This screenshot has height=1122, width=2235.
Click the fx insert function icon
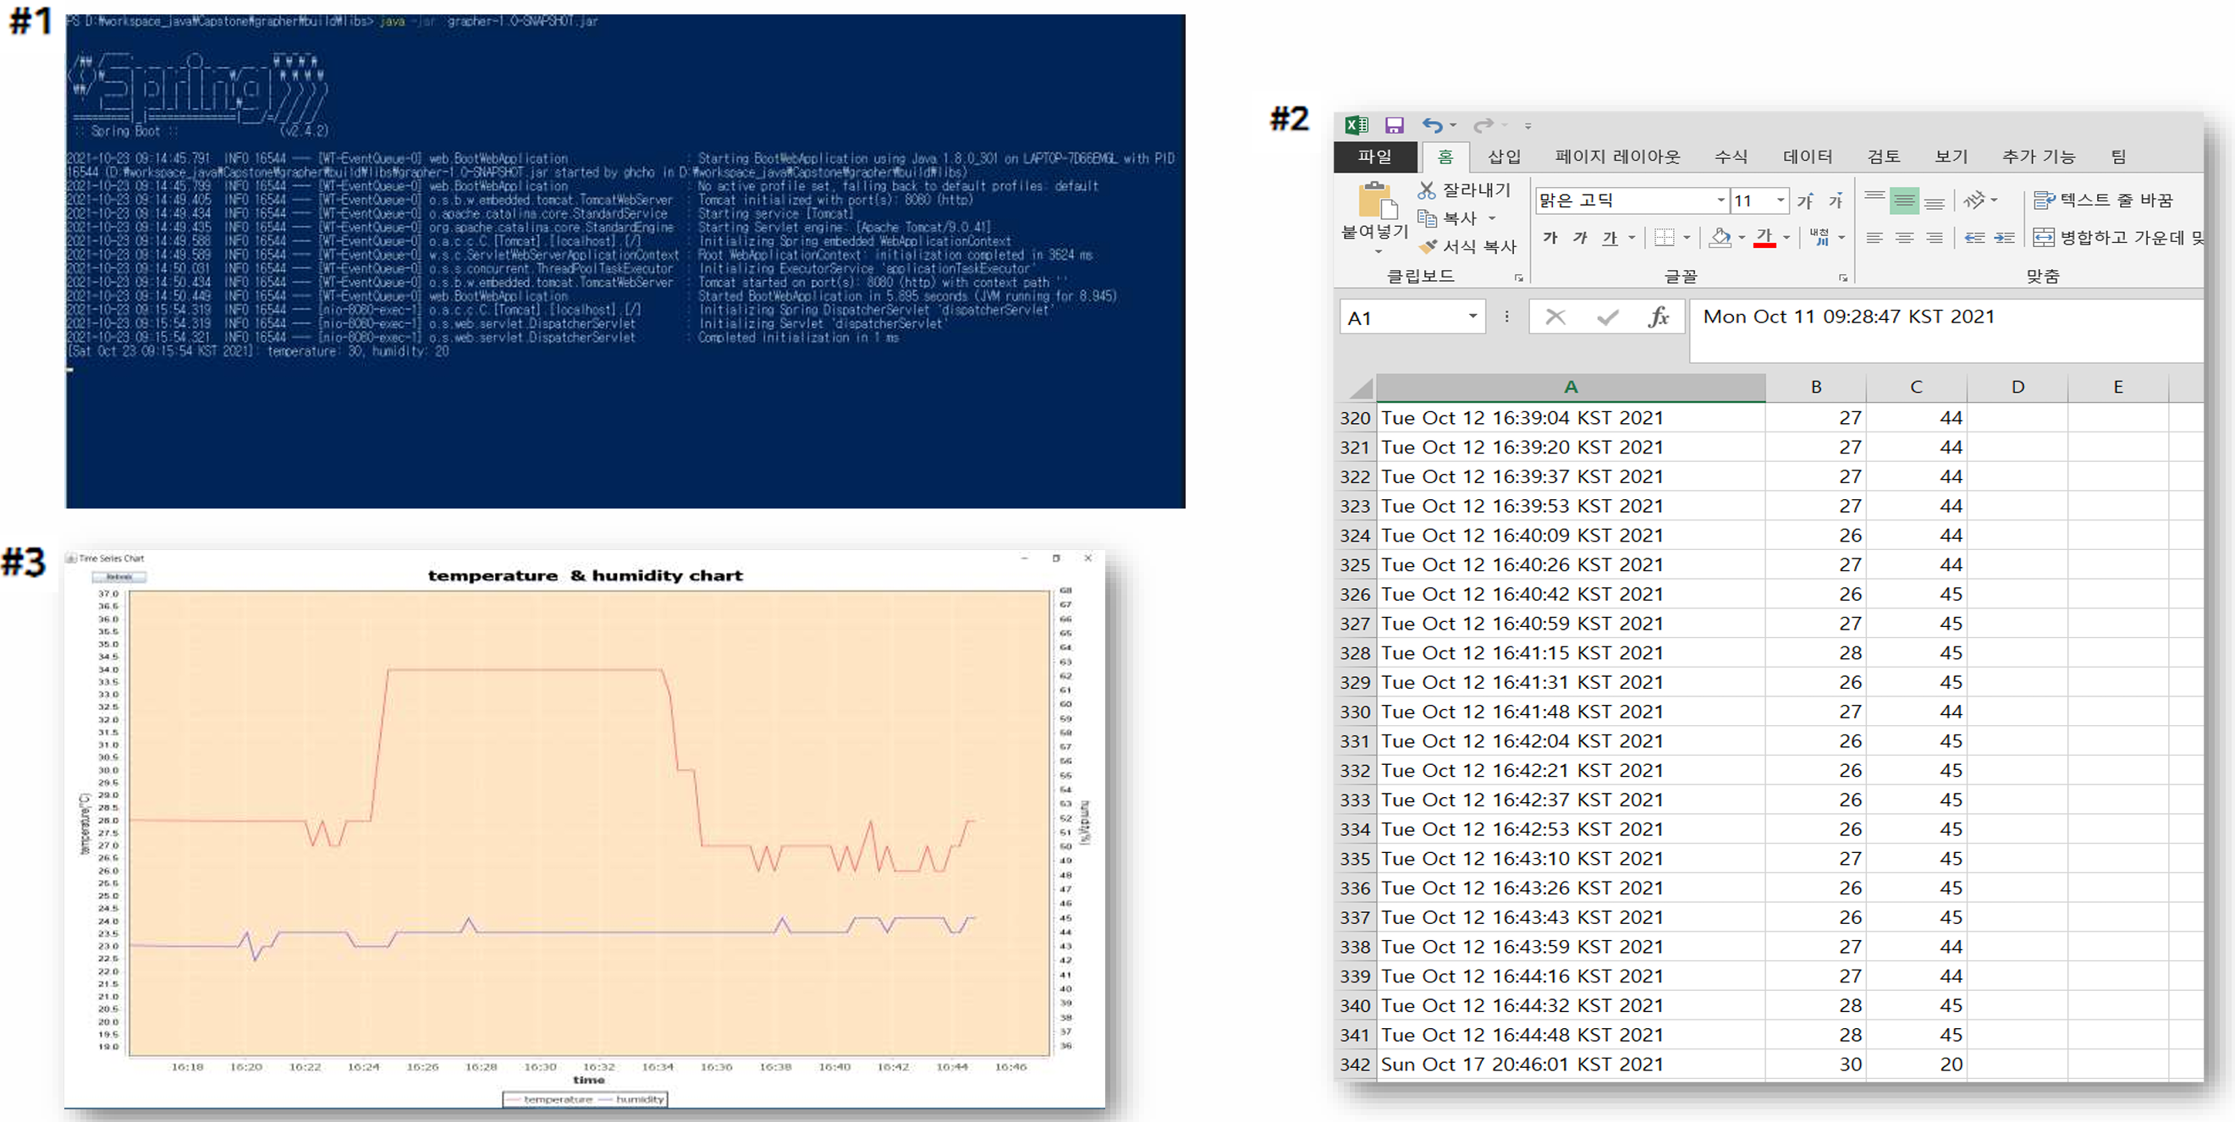pyautogui.click(x=1658, y=317)
